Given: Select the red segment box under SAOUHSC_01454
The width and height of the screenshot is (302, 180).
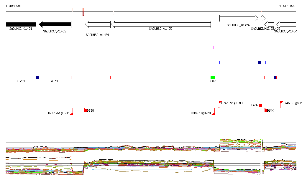Looking at the screenshot, I should click(98, 78).
